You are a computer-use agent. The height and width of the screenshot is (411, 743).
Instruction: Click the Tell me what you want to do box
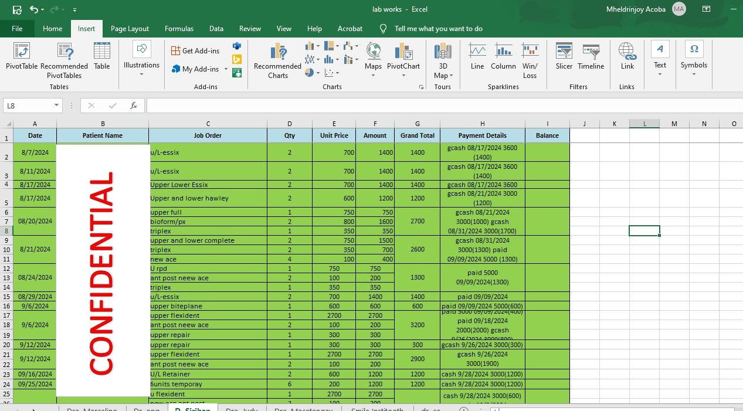click(x=438, y=29)
